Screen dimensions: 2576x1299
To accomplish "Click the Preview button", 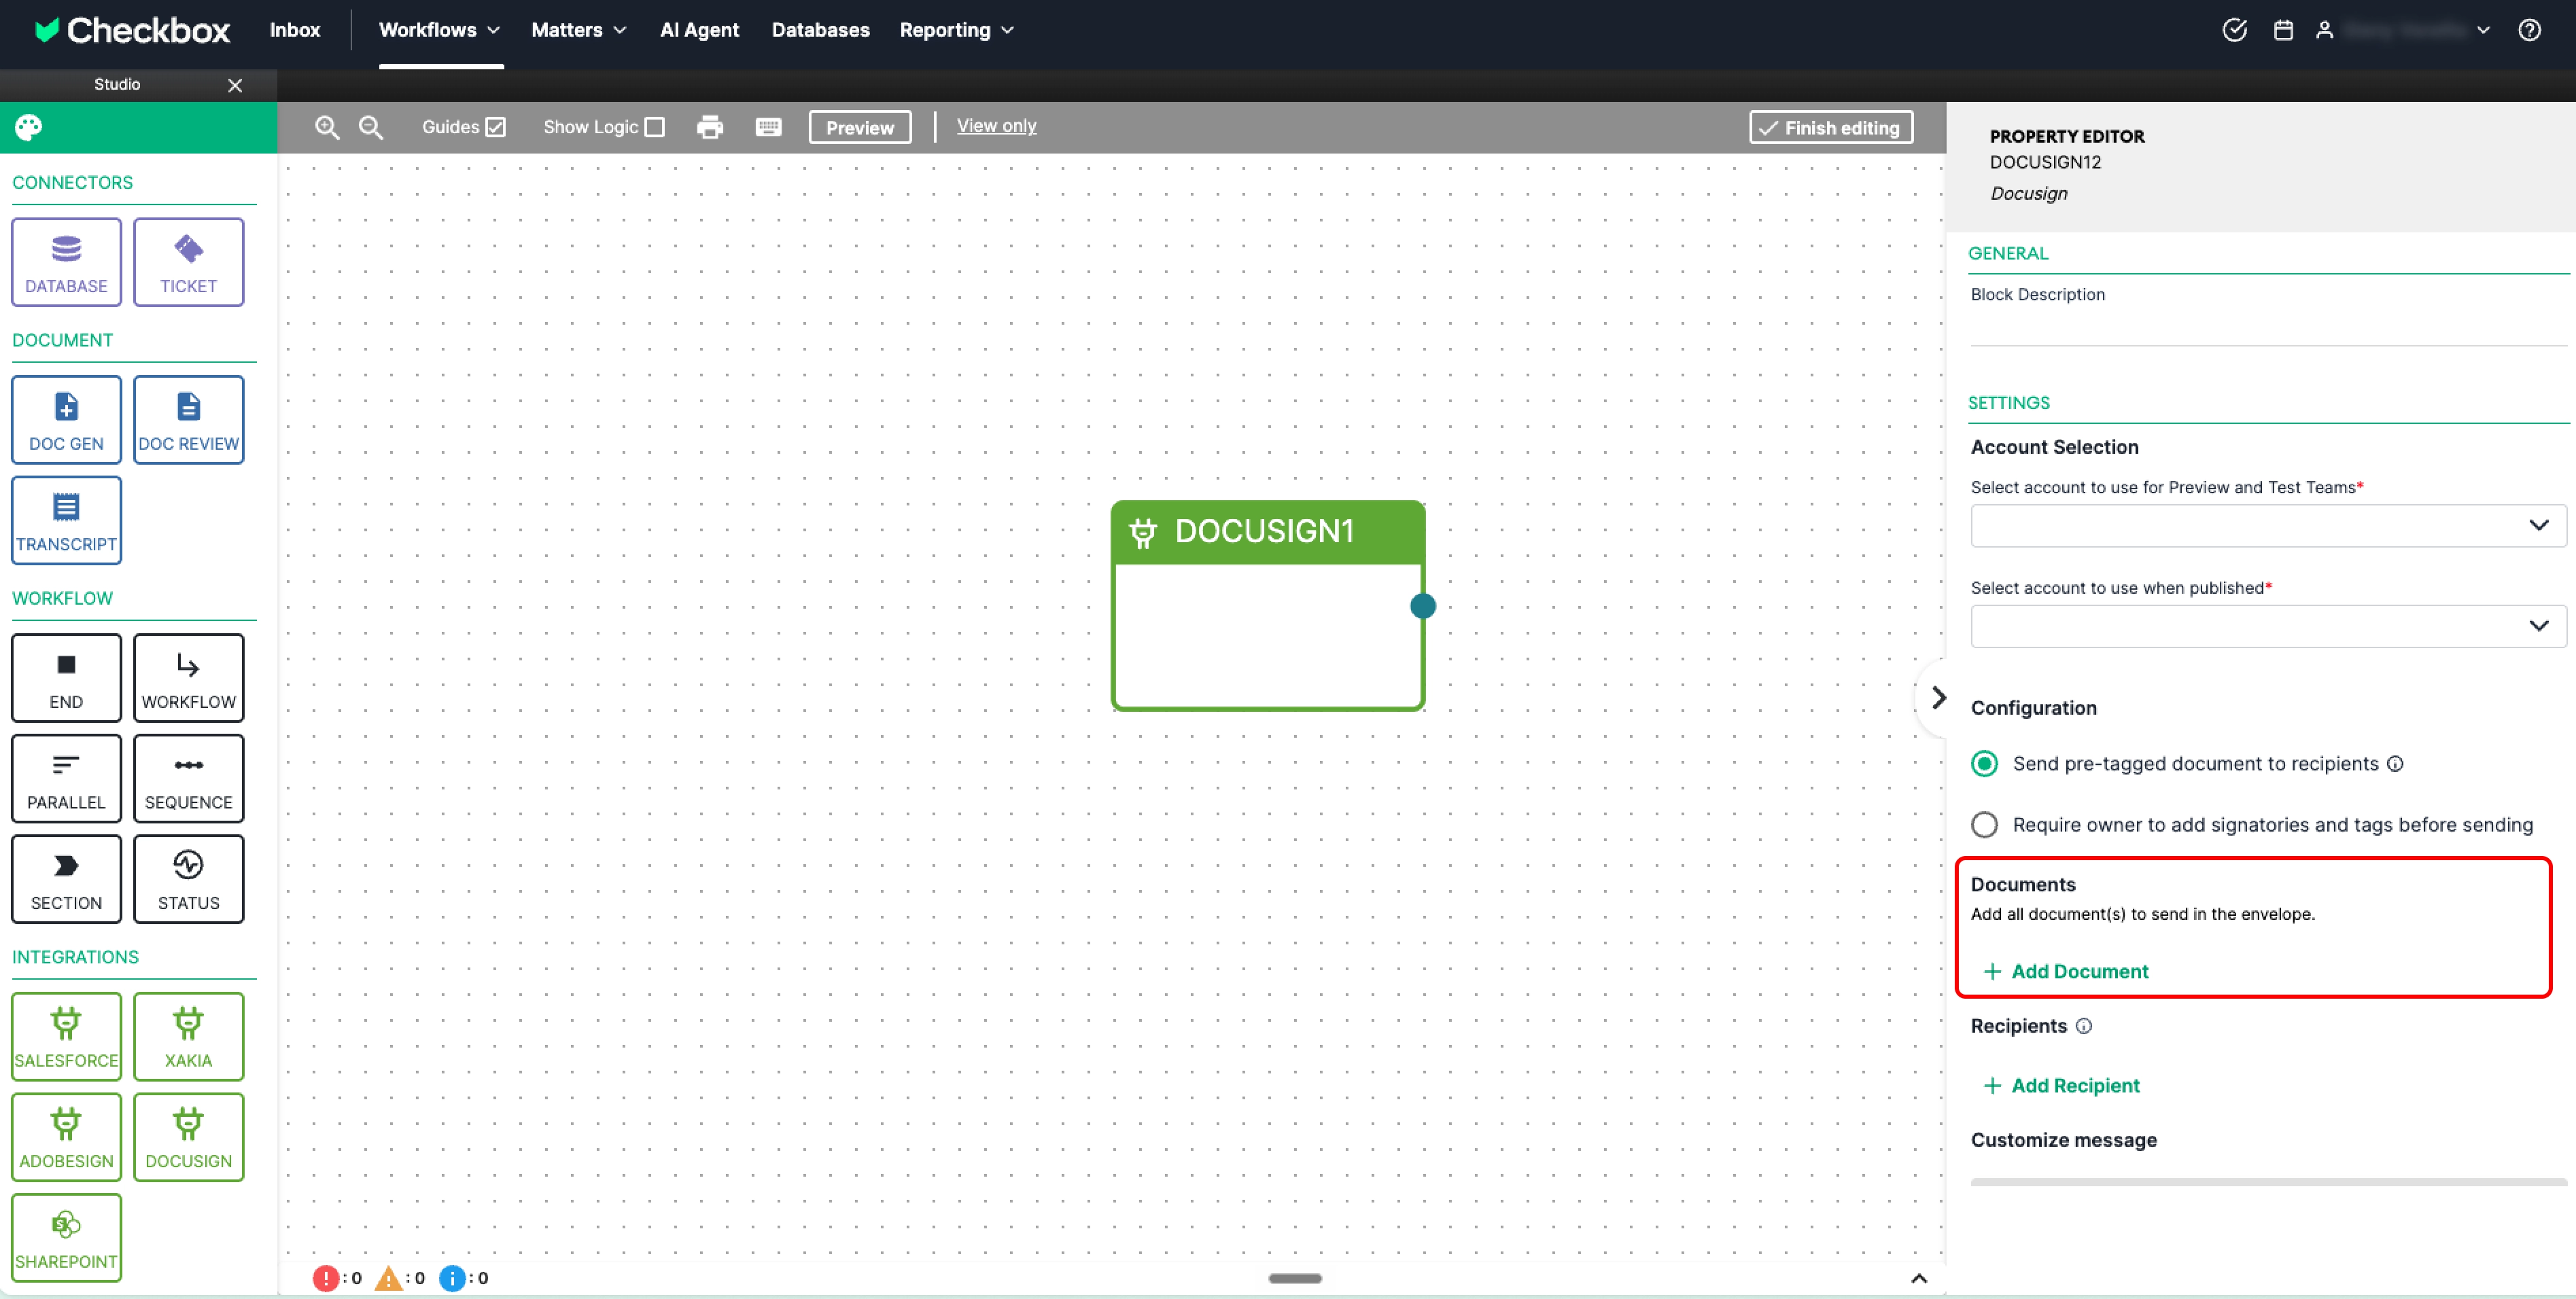I will click(860, 127).
